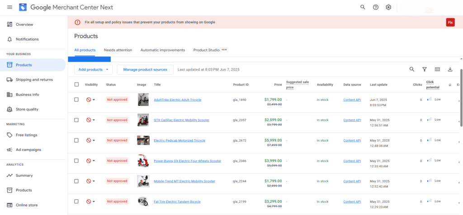This screenshot has width=463, height=215.
Task: Click the Ad campaigns megaphone icon
Action: (x=9, y=150)
